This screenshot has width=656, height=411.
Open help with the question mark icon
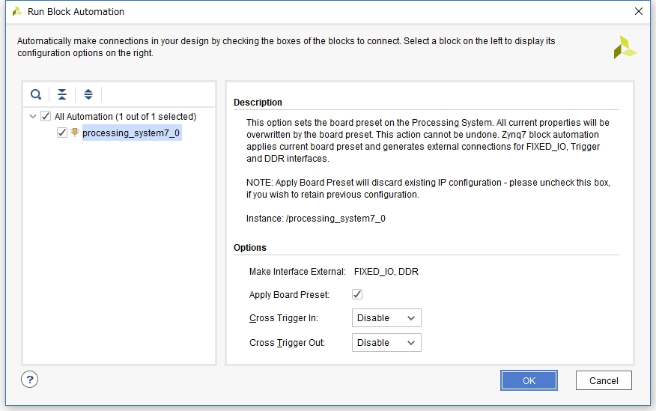tap(30, 380)
